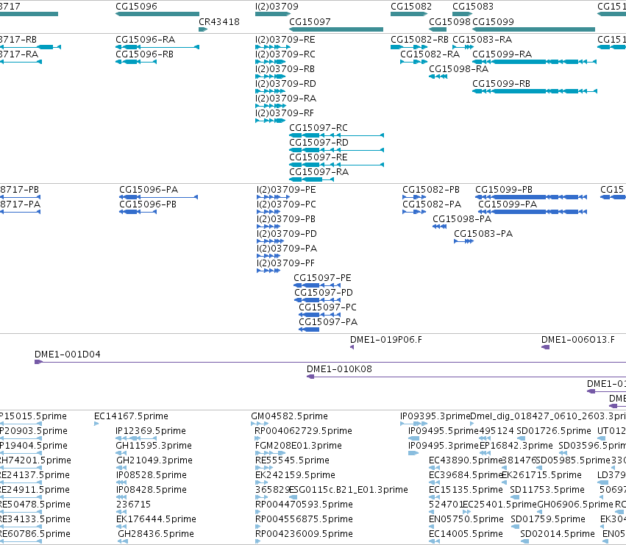Select EST EK242159.5prime
The image size is (626, 545).
pos(295,476)
